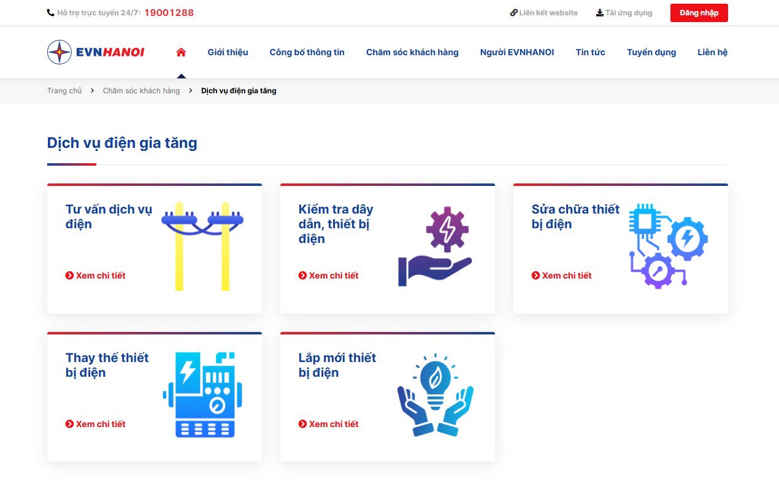Select Công bố thông tin menu item
Screen dimensions: 779x486
[x=307, y=52]
